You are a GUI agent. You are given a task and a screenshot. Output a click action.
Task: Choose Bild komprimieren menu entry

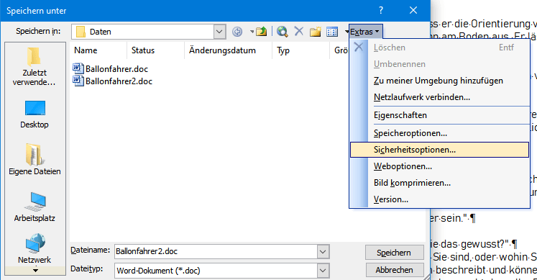[440, 183]
